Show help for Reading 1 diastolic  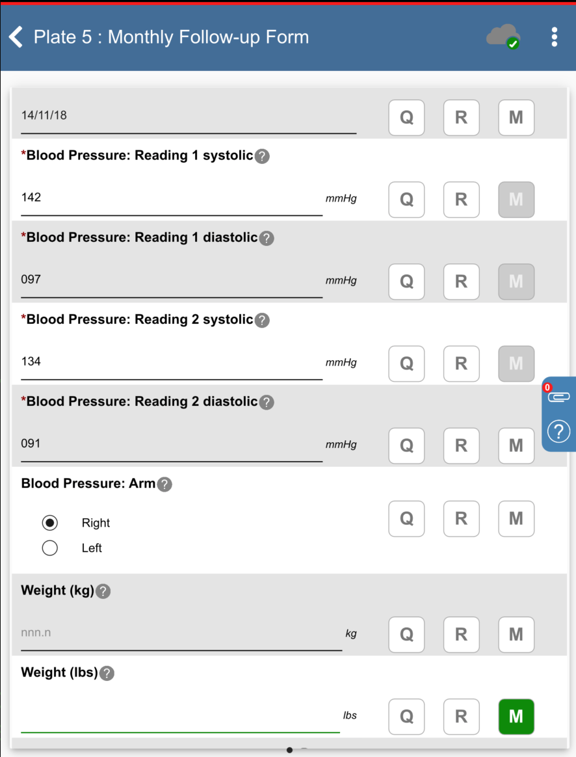(267, 238)
